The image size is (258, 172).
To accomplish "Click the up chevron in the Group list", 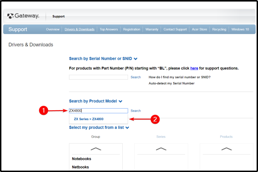I will [96, 149].
